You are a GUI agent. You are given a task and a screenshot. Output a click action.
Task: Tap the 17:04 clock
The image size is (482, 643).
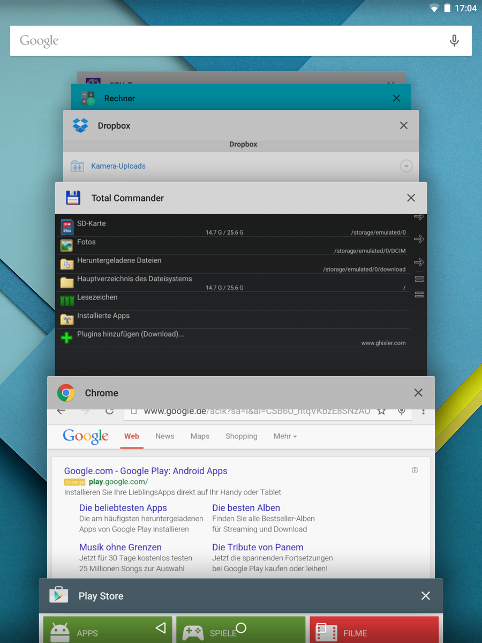point(465,8)
